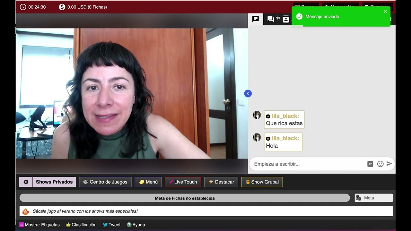411x231 pixels.
Task: Open the GIF picker in chat
Action: point(370,164)
